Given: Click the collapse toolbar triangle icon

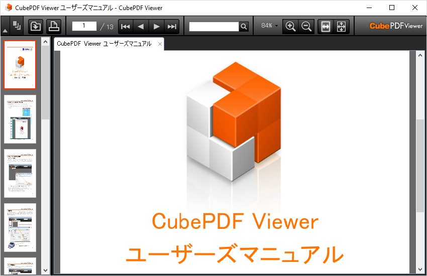Looking at the screenshot, I should tap(5, 31).
